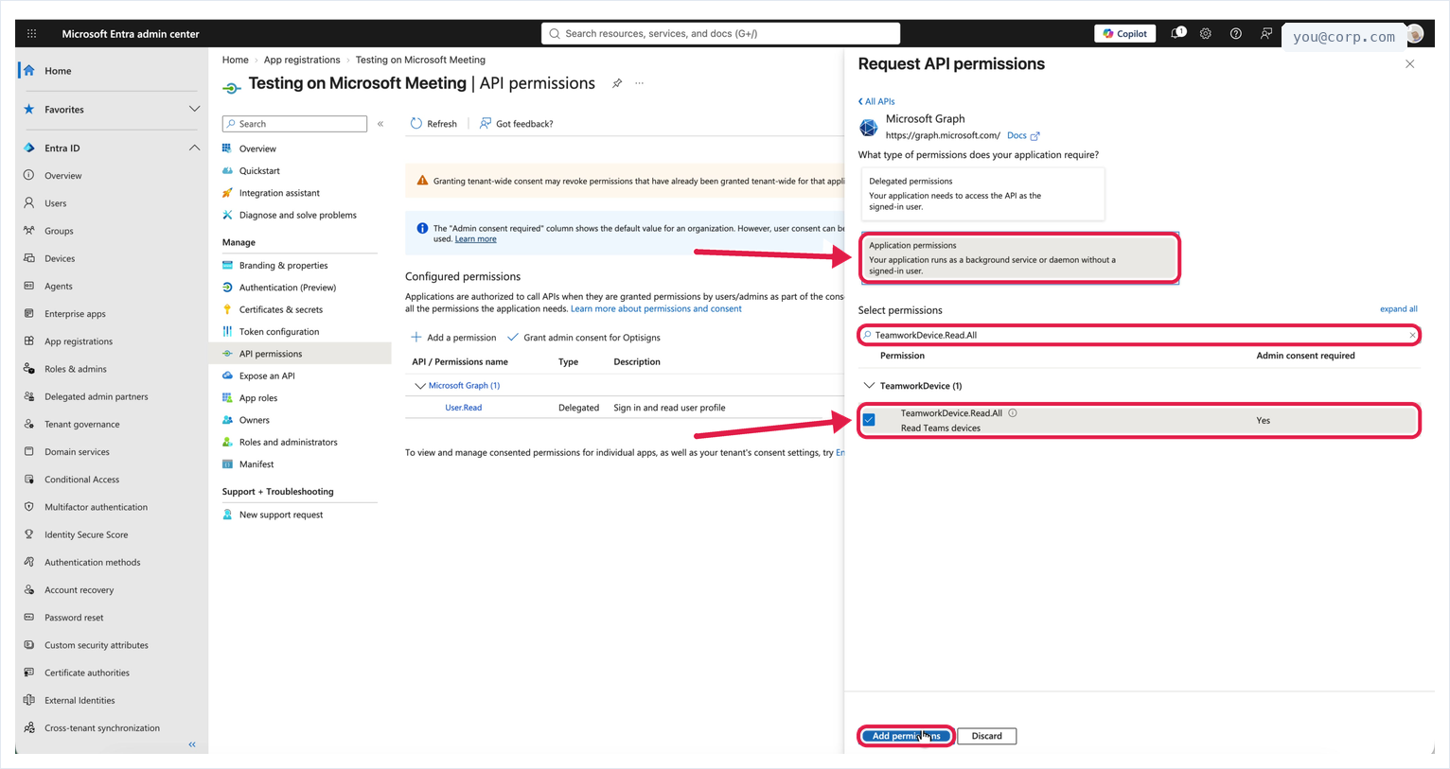Image resolution: width=1450 pixels, height=769 pixels.
Task: Open External Identities navigation item
Action: pos(80,701)
